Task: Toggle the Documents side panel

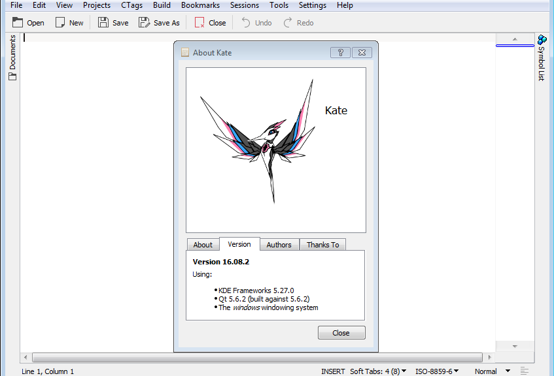Action: [x=12, y=58]
